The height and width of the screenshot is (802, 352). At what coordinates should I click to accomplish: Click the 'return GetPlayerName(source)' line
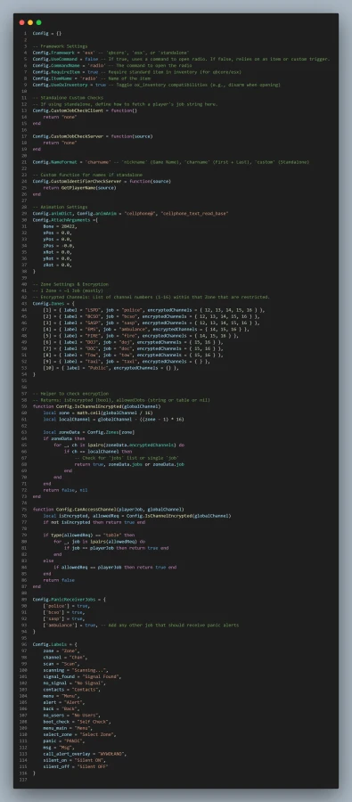point(79,187)
